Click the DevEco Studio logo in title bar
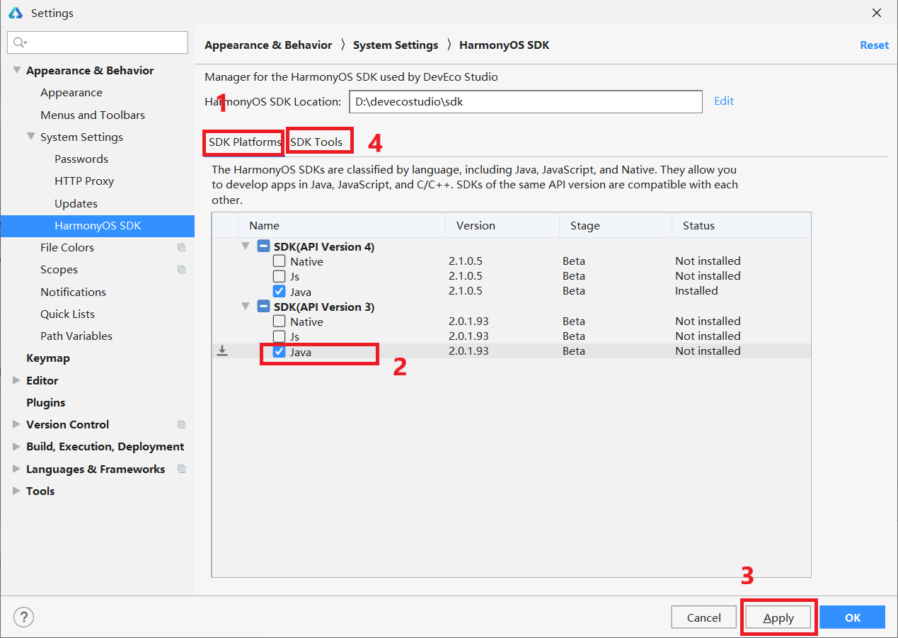The height and width of the screenshot is (638, 898). click(x=16, y=13)
